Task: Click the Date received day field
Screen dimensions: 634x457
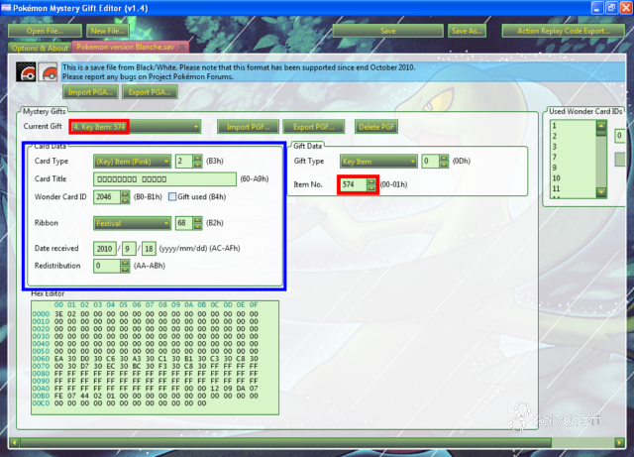Action: (x=150, y=248)
